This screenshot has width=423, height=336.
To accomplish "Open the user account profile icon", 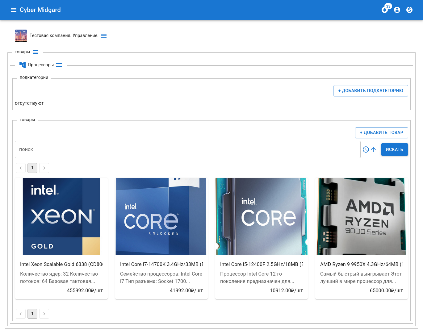I will pyautogui.click(x=397, y=10).
